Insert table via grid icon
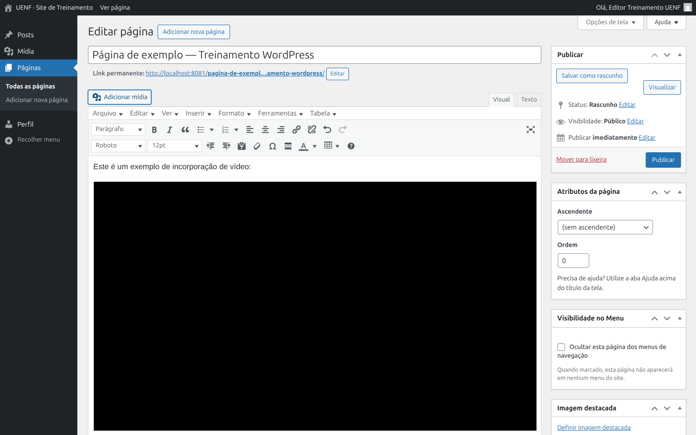 [x=328, y=145]
